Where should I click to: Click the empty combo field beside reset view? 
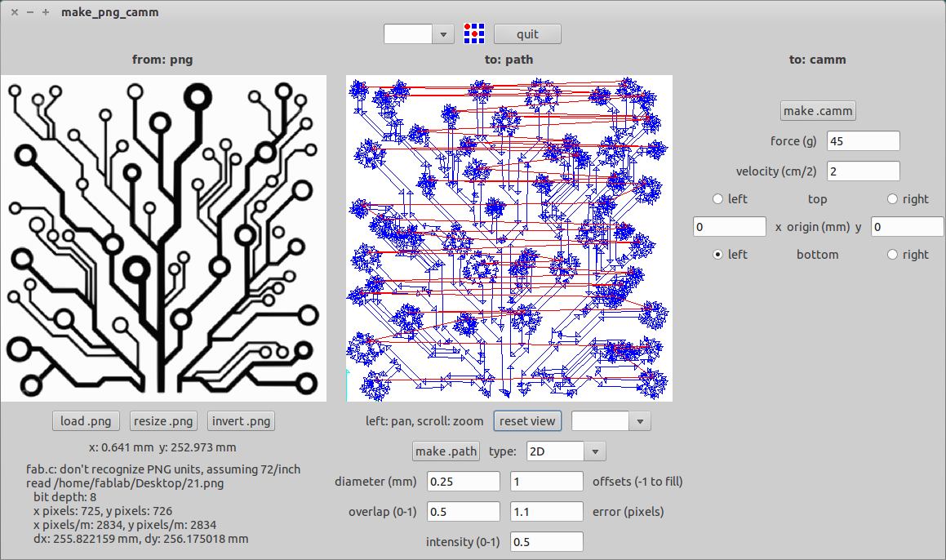point(600,421)
